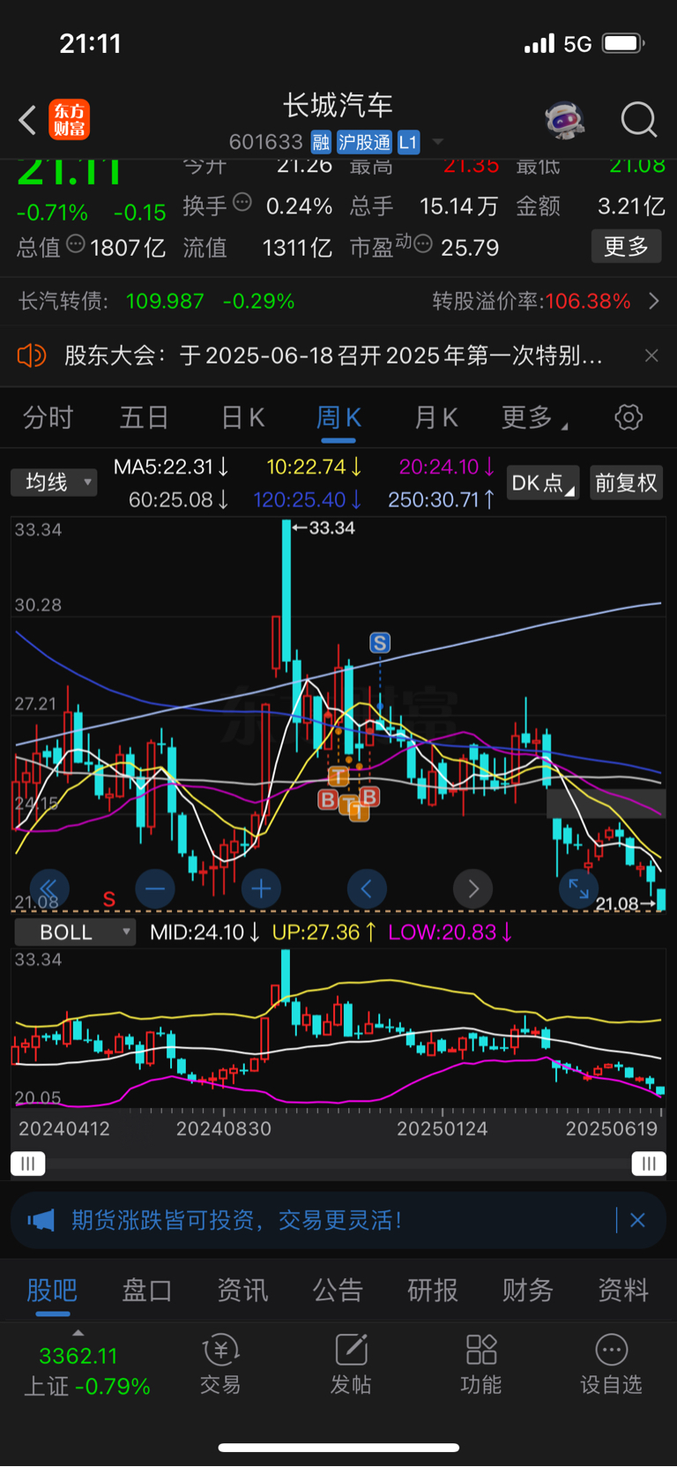Dismiss the 股东大会 notice
This screenshot has height=1467, width=677.
tap(651, 356)
